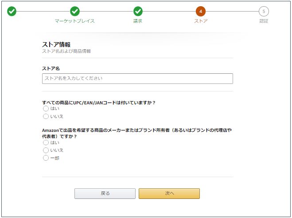Image resolution: width=292 pixels, height=218 pixels.
Task: Click the ストア名および商品情報 subtitle text
Action: tap(66, 51)
